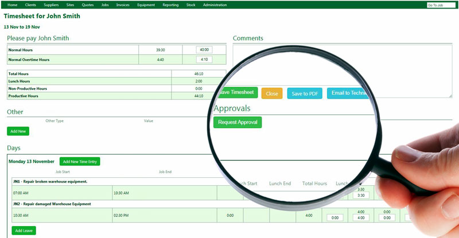
Task: Edit the Normal Hours 40:00 field
Action: coord(204,50)
